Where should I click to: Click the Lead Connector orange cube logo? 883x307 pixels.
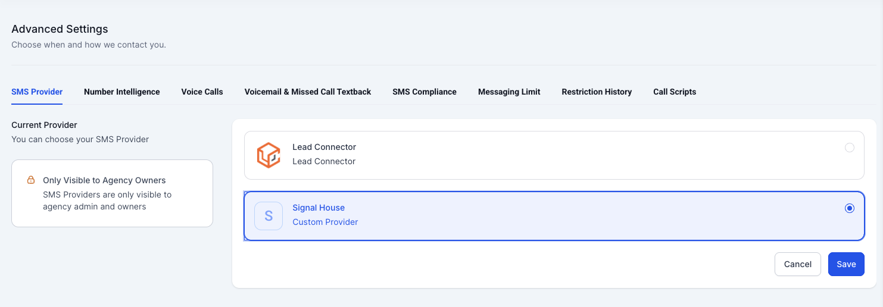(x=269, y=155)
